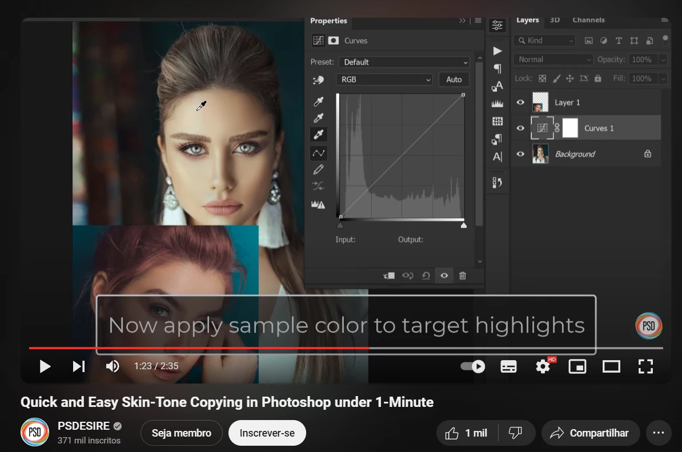Dislike the video

pos(515,433)
